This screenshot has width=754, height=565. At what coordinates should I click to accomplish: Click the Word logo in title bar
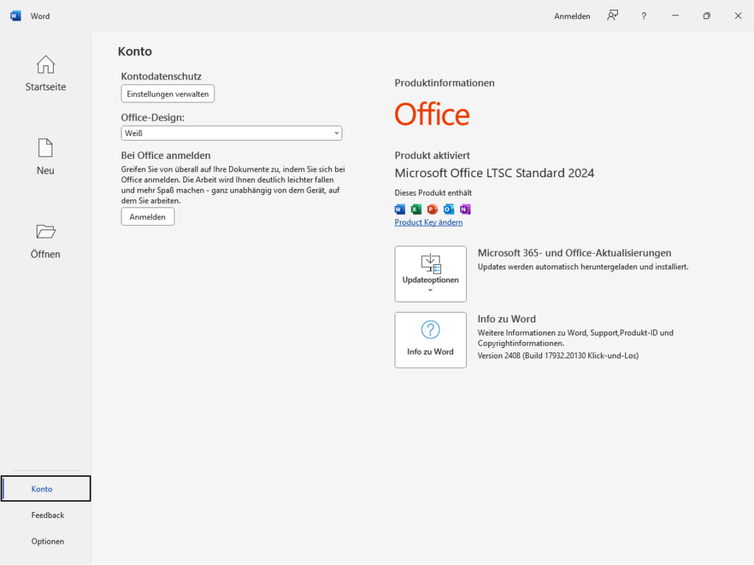(16, 16)
